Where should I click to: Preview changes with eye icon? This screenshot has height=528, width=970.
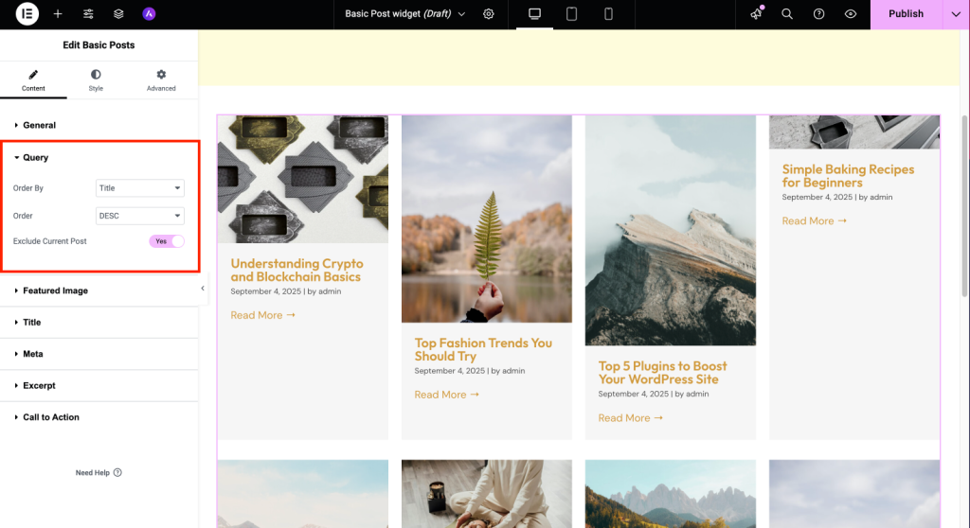coord(850,14)
